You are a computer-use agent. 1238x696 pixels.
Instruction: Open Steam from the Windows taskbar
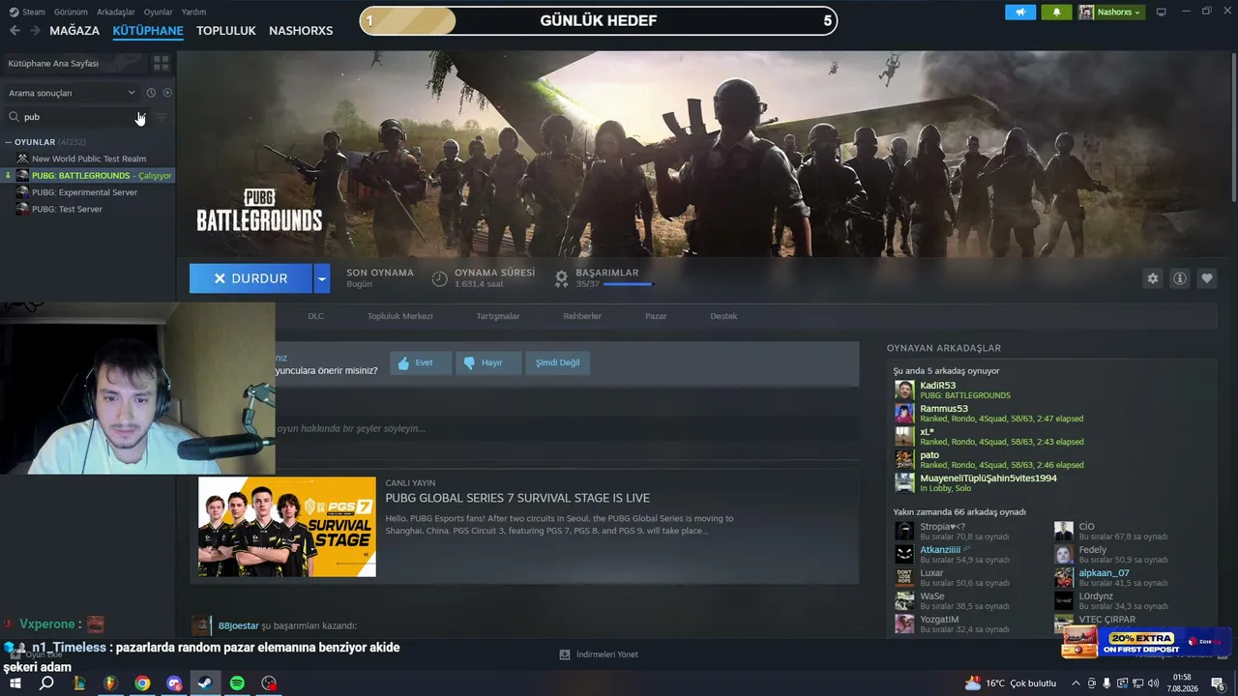tap(205, 682)
